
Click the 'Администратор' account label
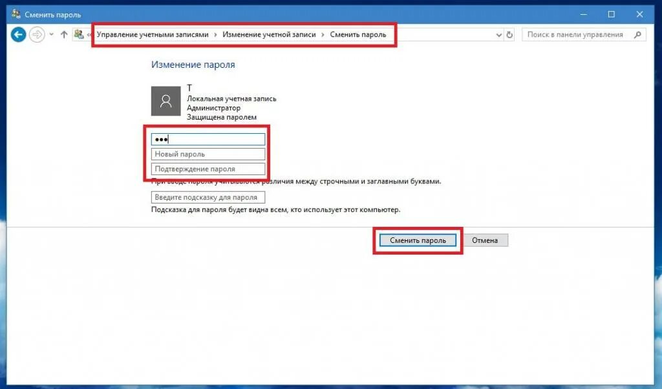coord(213,108)
